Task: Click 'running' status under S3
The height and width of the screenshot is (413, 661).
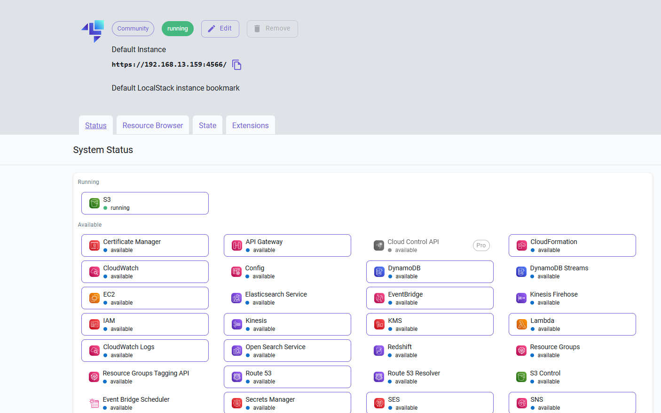Action: coord(120,208)
